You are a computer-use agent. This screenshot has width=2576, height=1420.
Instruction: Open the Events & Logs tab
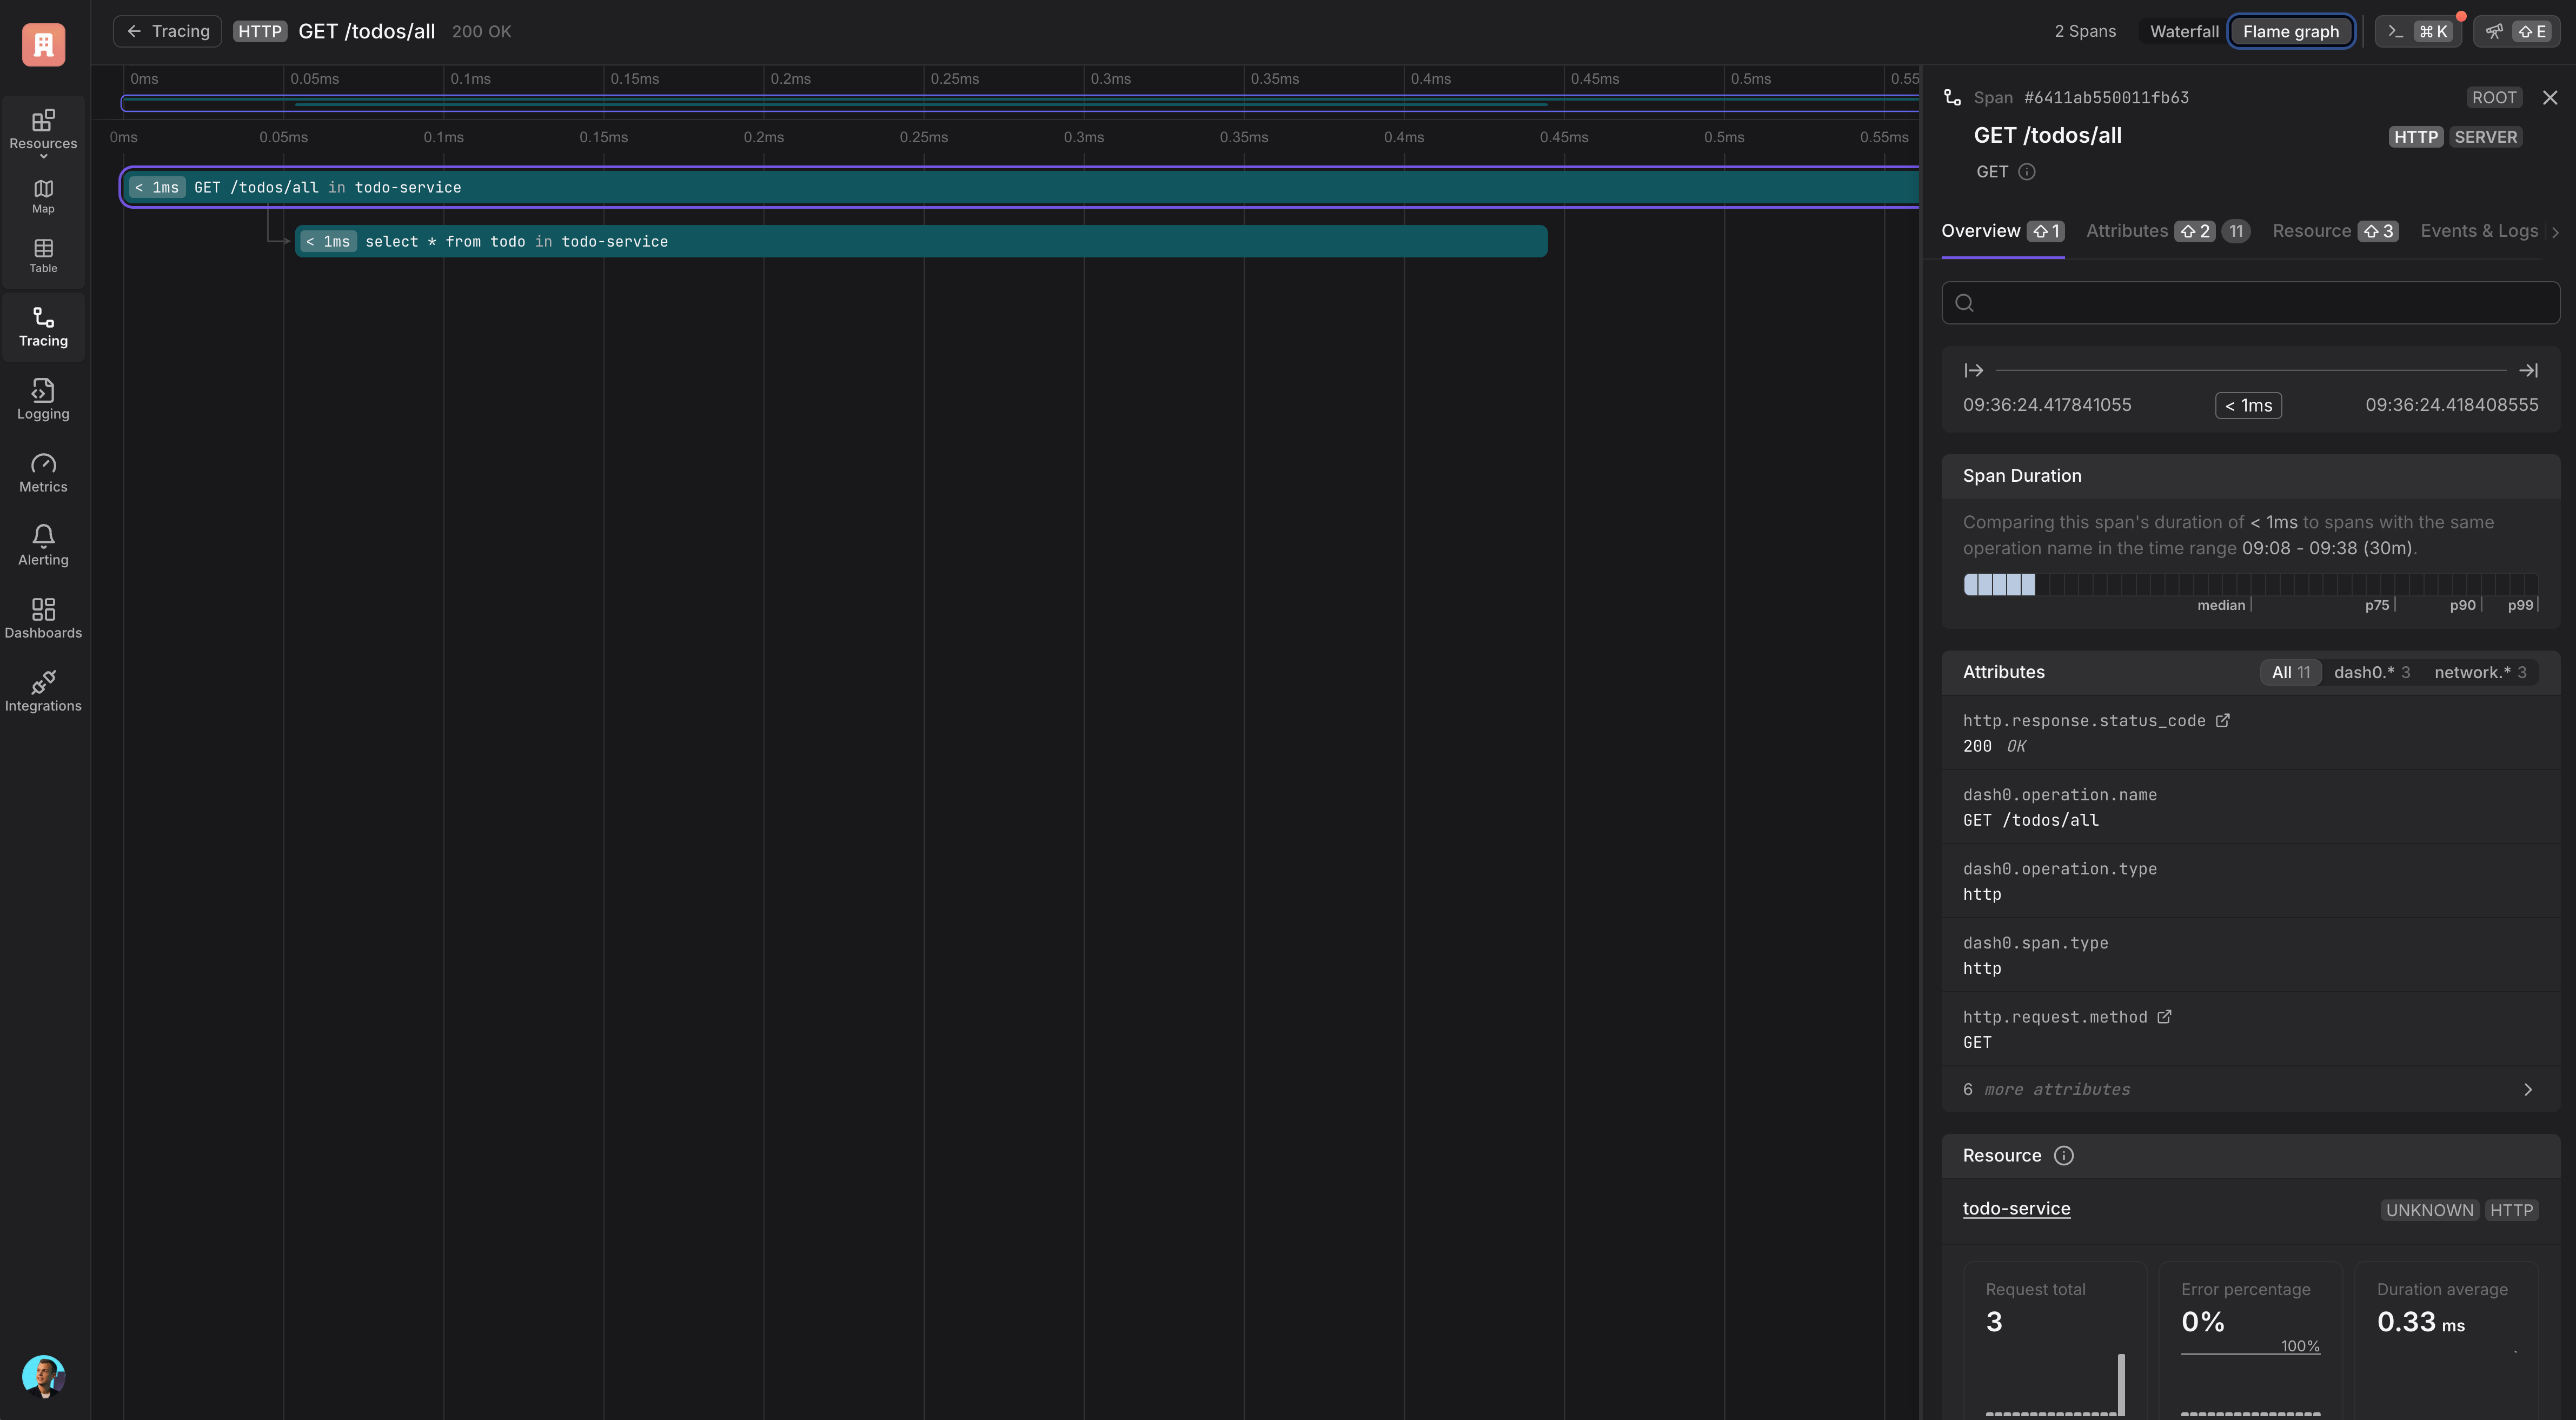(2478, 231)
